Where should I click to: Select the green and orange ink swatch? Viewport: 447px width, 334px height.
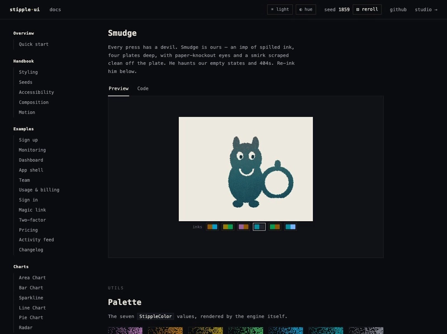pyautogui.click(x=275, y=227)
